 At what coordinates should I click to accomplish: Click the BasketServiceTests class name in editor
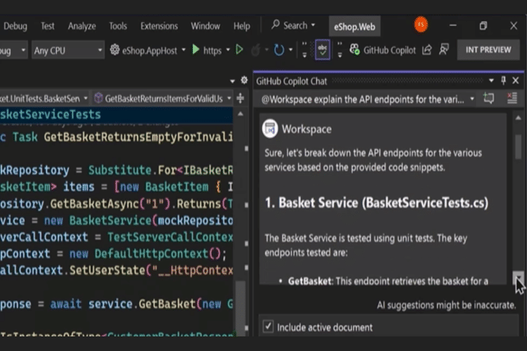point(50,114)
